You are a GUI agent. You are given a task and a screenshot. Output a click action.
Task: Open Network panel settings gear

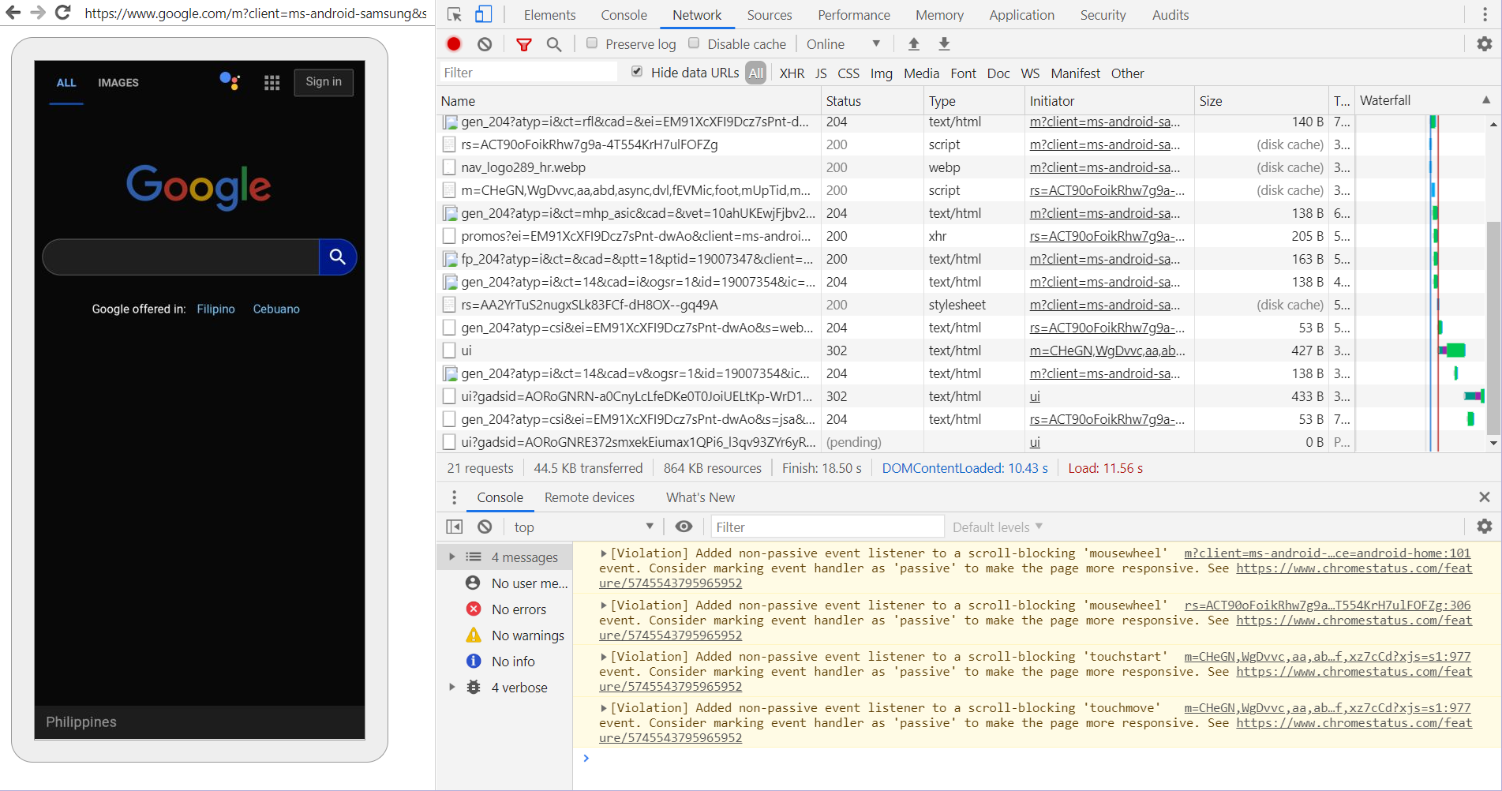1485,44
